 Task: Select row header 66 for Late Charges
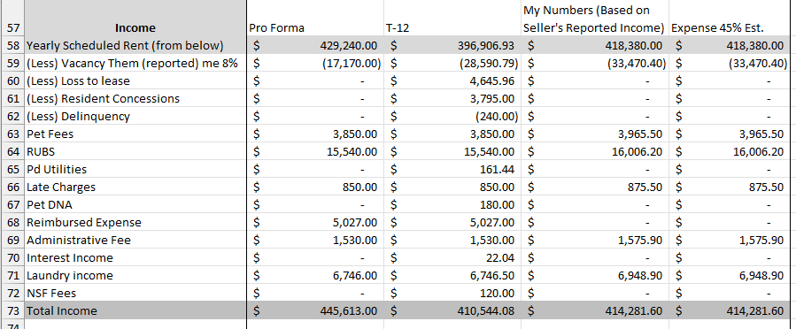[x=12, y=187]
